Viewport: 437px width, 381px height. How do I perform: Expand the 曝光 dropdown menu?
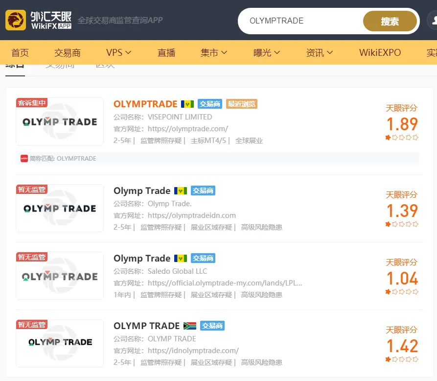[267, 52]
